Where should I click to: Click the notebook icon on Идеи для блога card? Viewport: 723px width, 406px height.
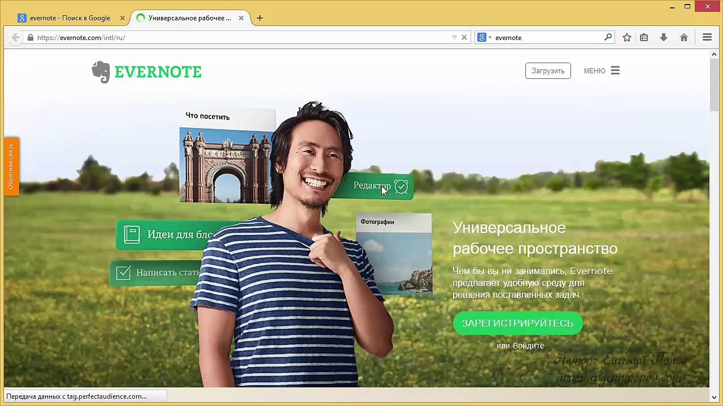[132, 235]
